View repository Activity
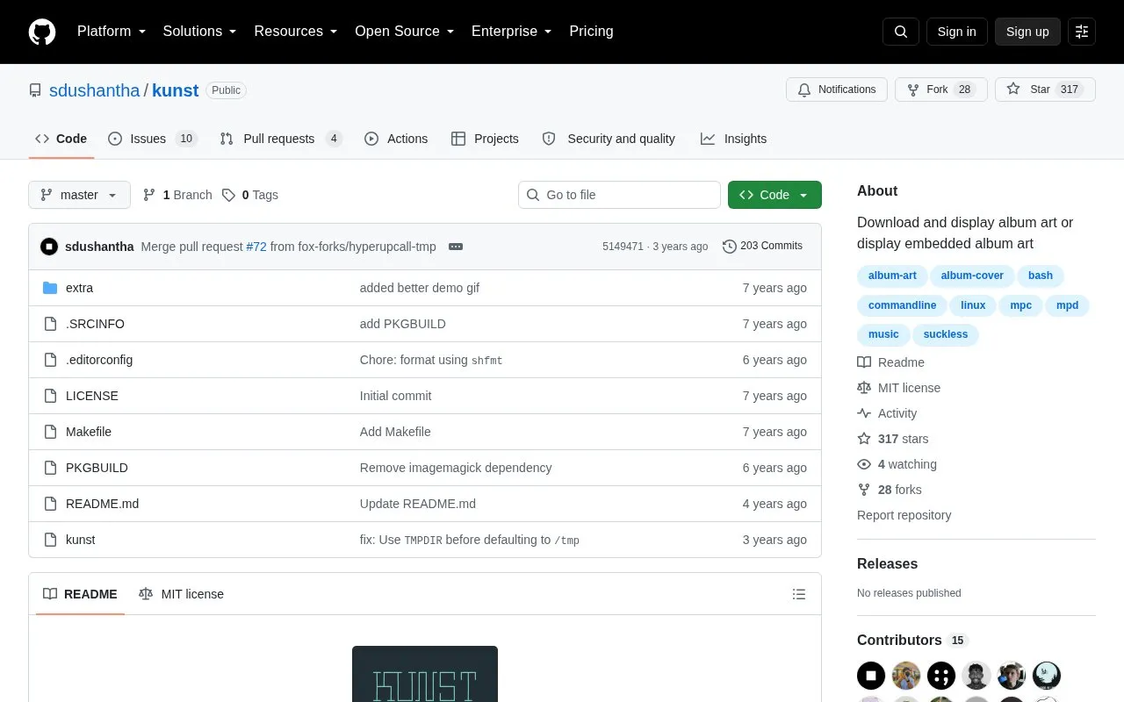The image size is (1124, 702). point(887,413)
